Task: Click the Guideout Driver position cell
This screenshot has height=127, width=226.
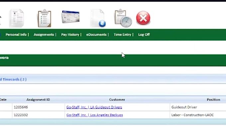Action: [198, 107]
